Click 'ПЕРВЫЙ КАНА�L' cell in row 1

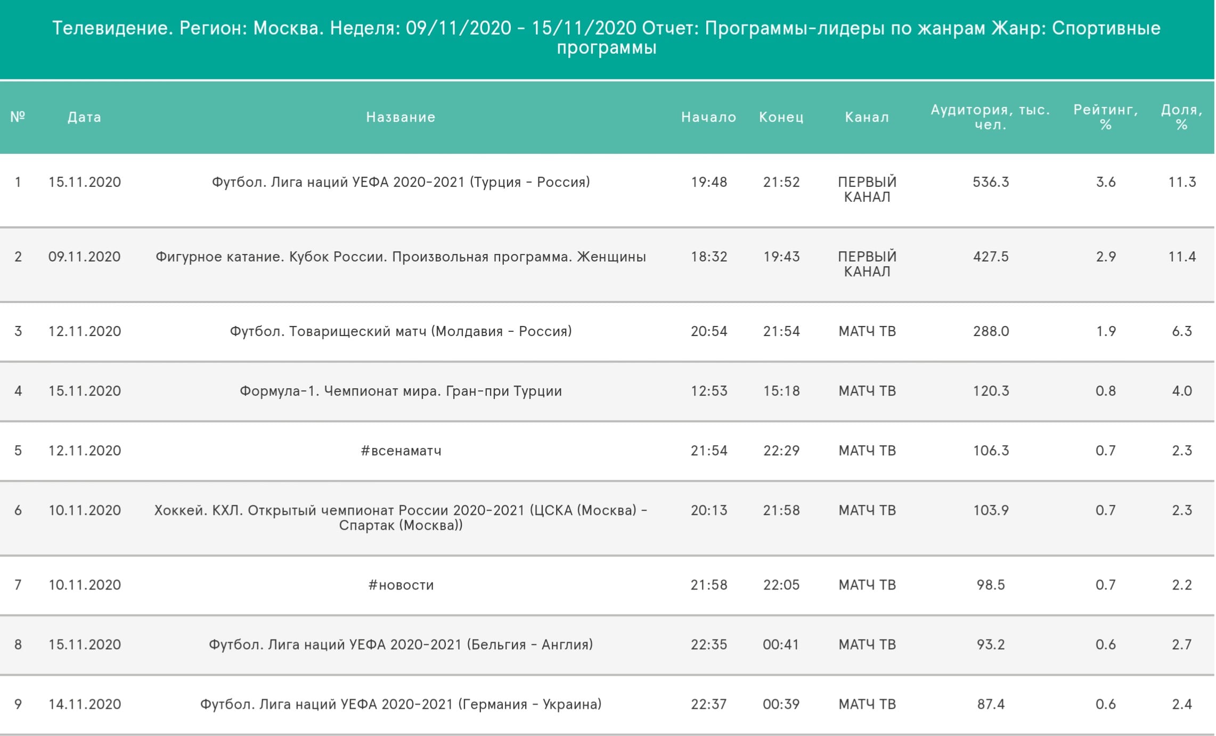point(867,190)
